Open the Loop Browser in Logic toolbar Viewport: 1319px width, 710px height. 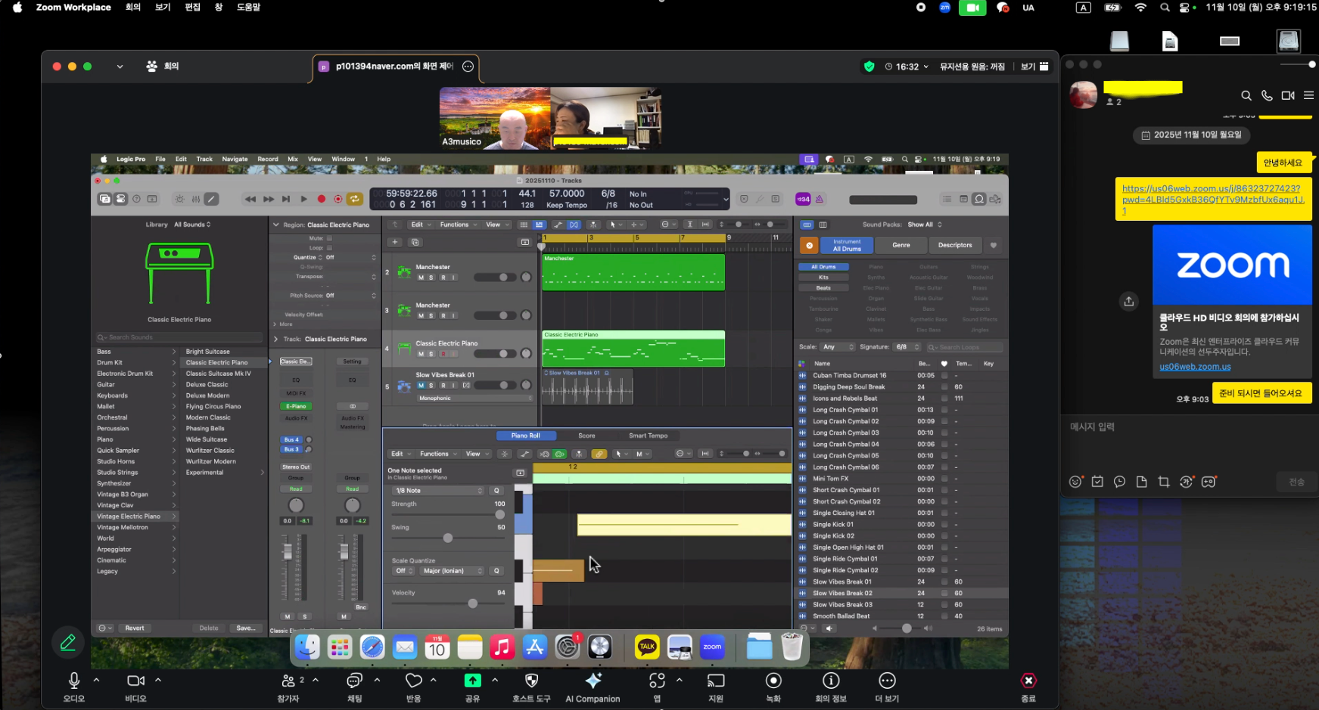(979, 199)
